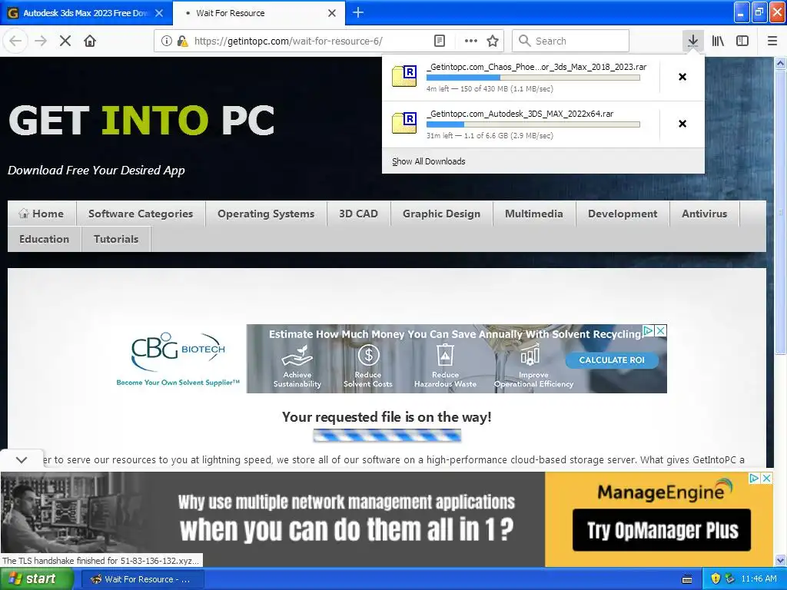Cancel the Chaos Phoenix rar download
This screenshot has height=590, width=787.
(682, 77)
